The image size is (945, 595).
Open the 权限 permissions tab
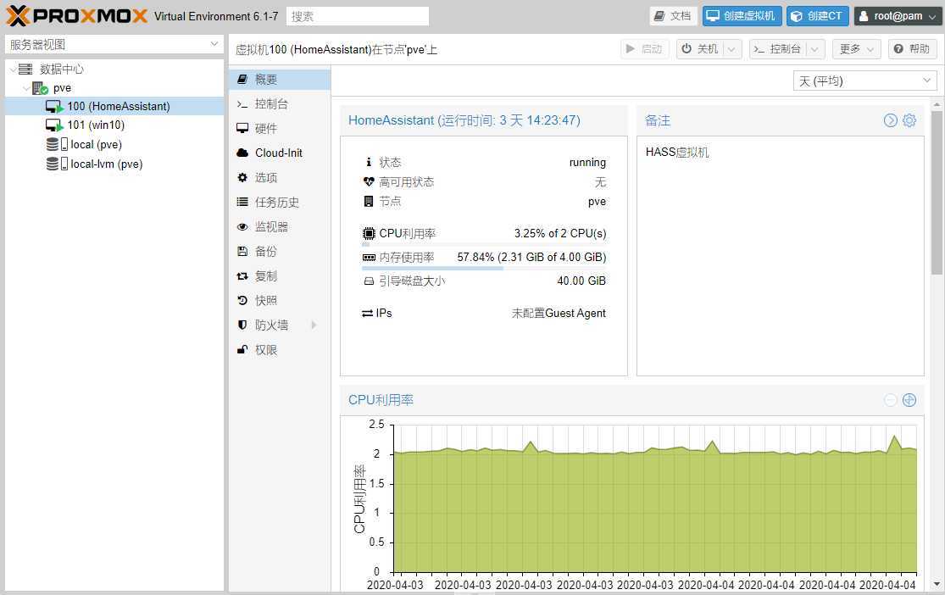tap(280, 350)
